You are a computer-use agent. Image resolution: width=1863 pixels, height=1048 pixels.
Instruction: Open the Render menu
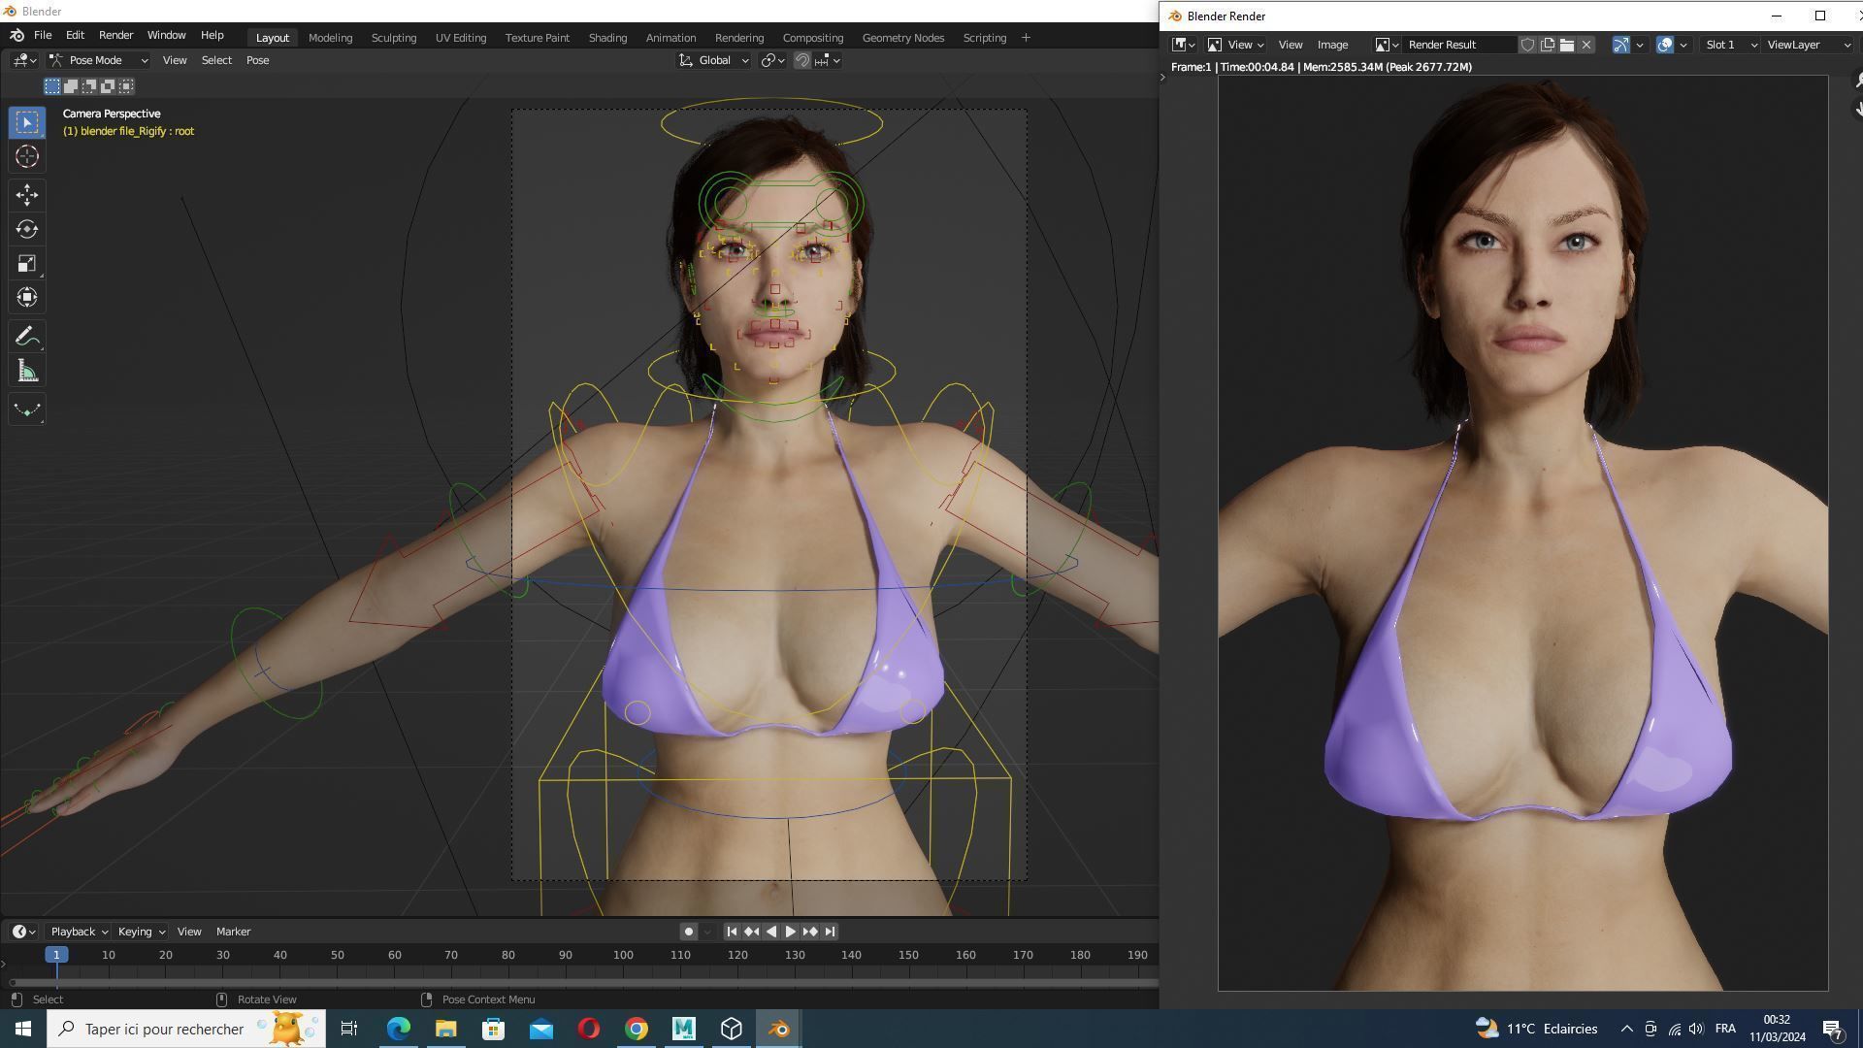(115, 35)
